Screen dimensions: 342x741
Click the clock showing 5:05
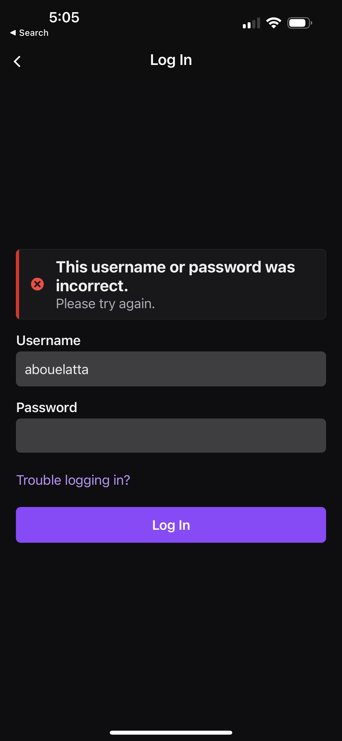64,17
